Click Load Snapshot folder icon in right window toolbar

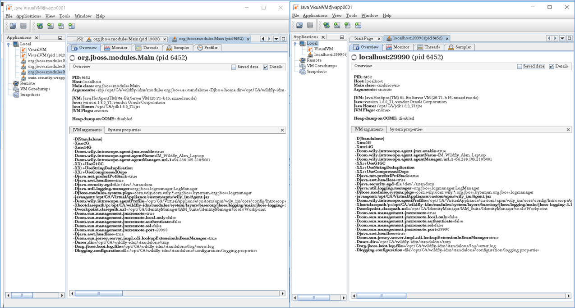coord(300,26)
